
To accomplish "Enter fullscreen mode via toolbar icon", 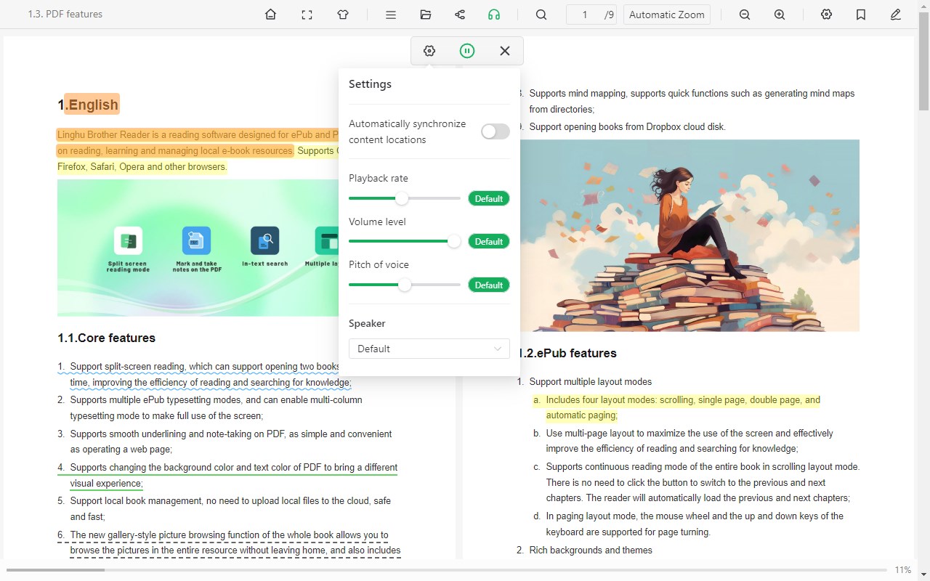I will point(307,15).
